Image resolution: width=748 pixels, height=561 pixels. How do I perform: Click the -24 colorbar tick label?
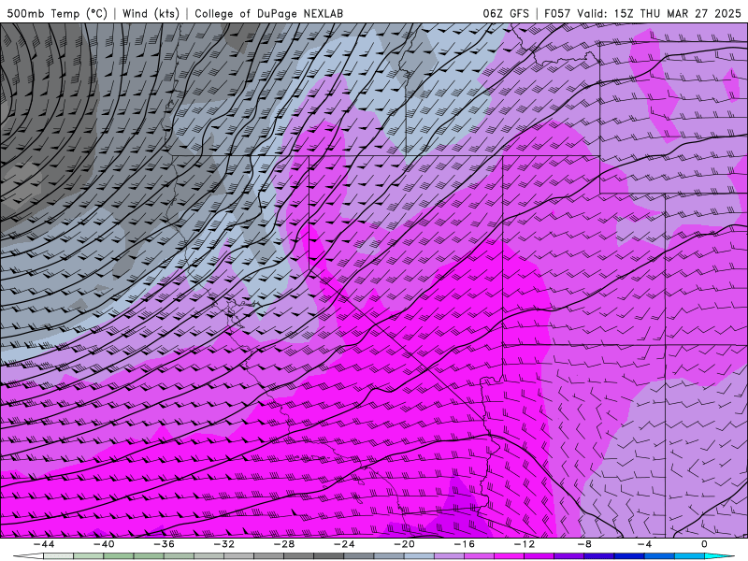pos(344,544)
